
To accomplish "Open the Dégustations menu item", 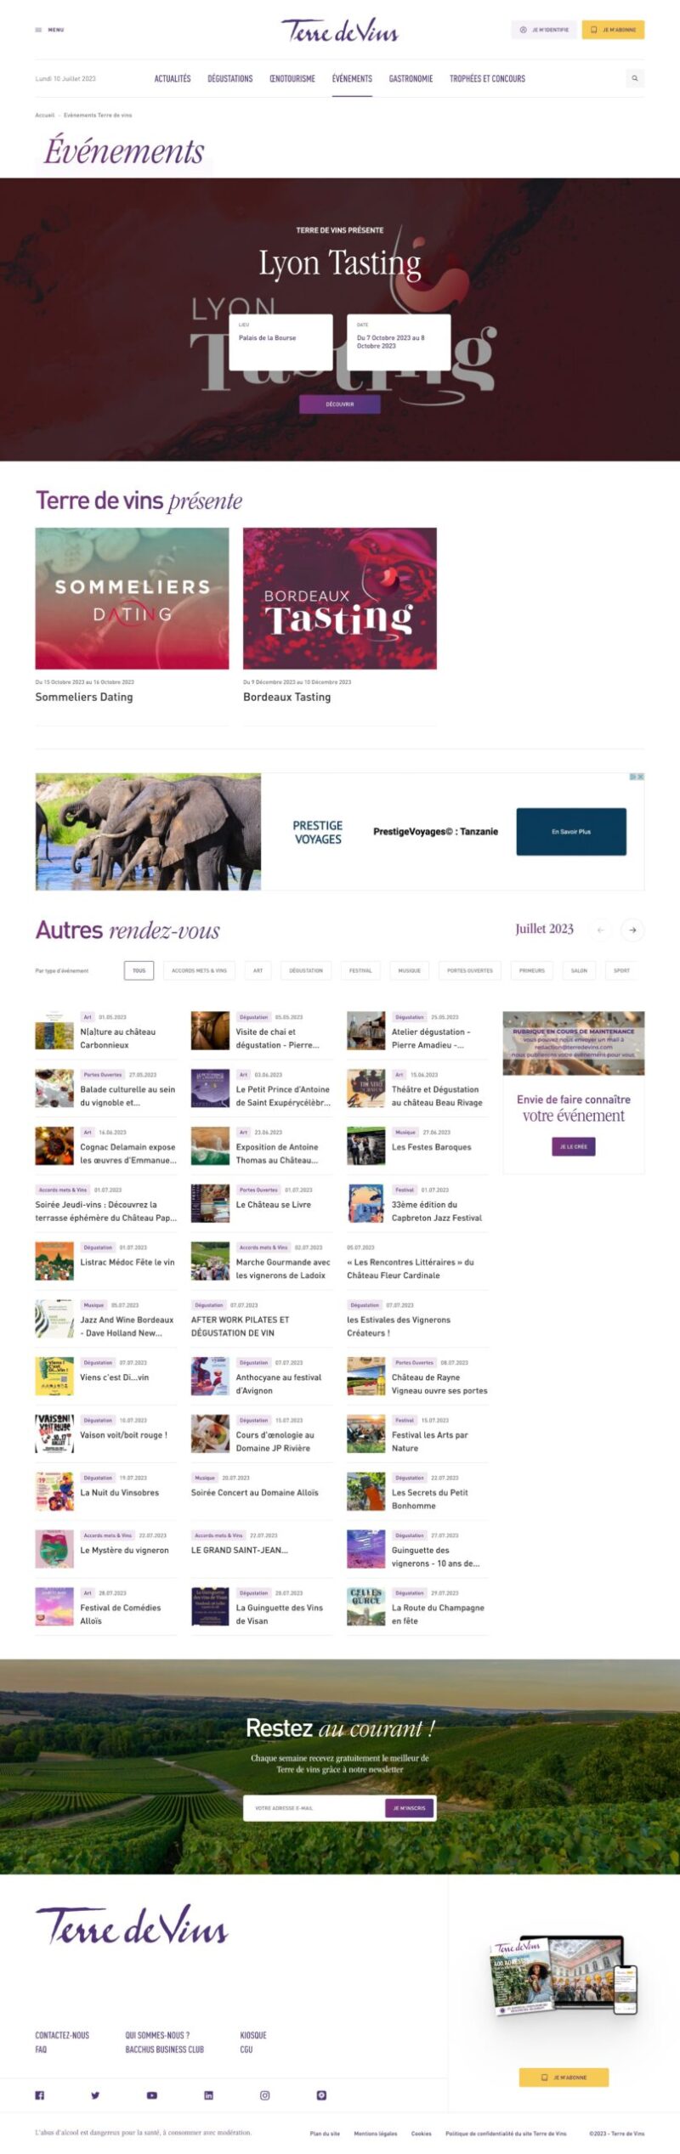I will [x=230, y=79].
